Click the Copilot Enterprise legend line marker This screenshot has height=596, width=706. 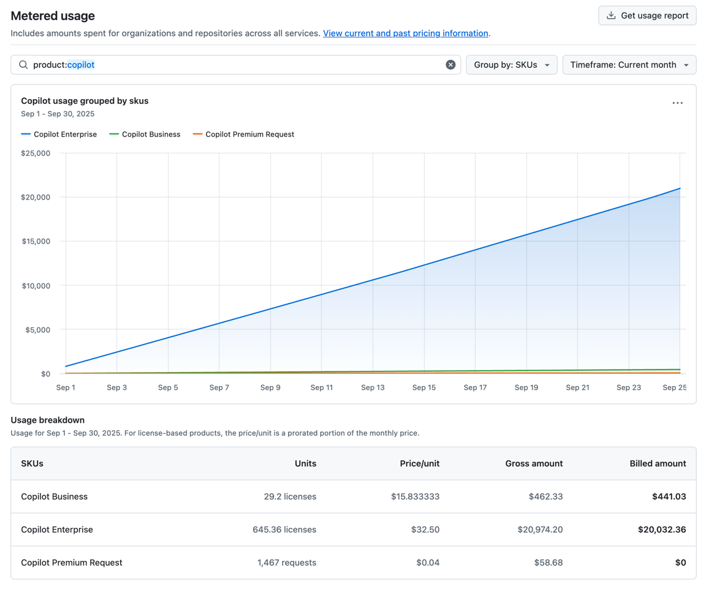[x=26, y=134]
